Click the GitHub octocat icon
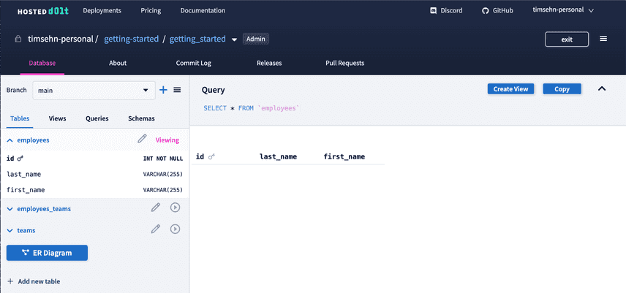The width and height of the screenshot is (626, 293). (485, 11)
